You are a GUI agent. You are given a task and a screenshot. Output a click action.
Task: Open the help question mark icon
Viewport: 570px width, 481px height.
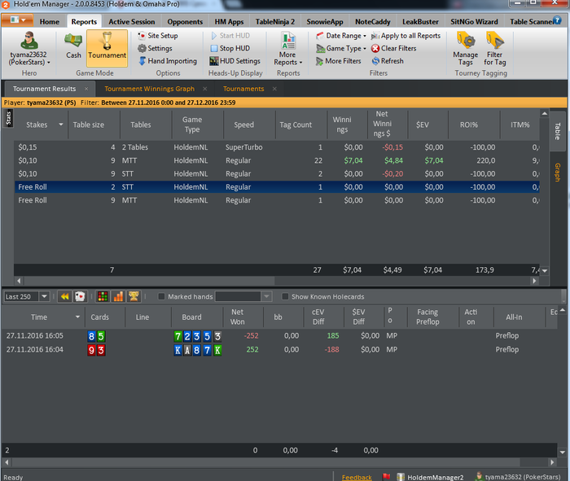point(557,20)
